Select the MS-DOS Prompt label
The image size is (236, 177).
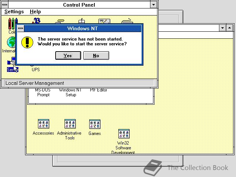point(43,93)
